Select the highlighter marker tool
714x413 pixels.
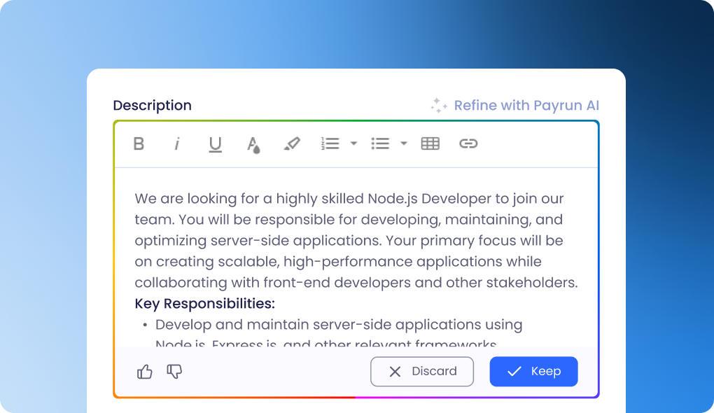(x=291, y=143)
